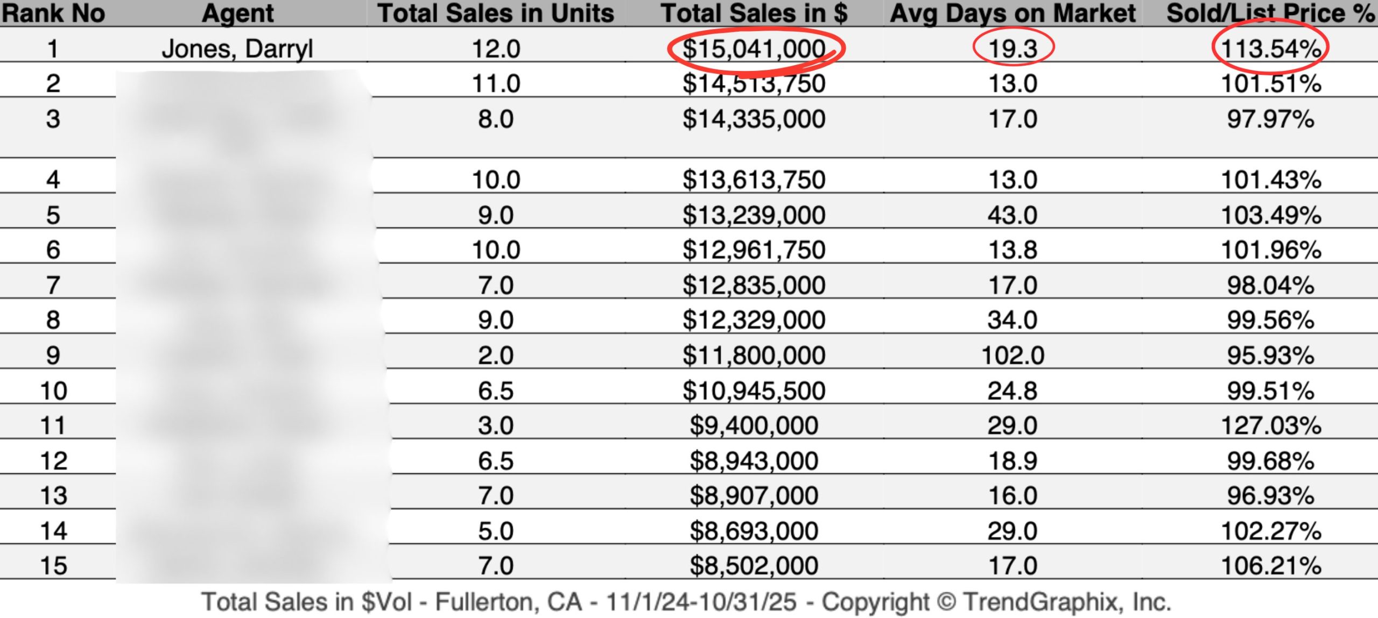Select the Sold/List Price % header
The image size is (1378, 618).
[1270, 13]
